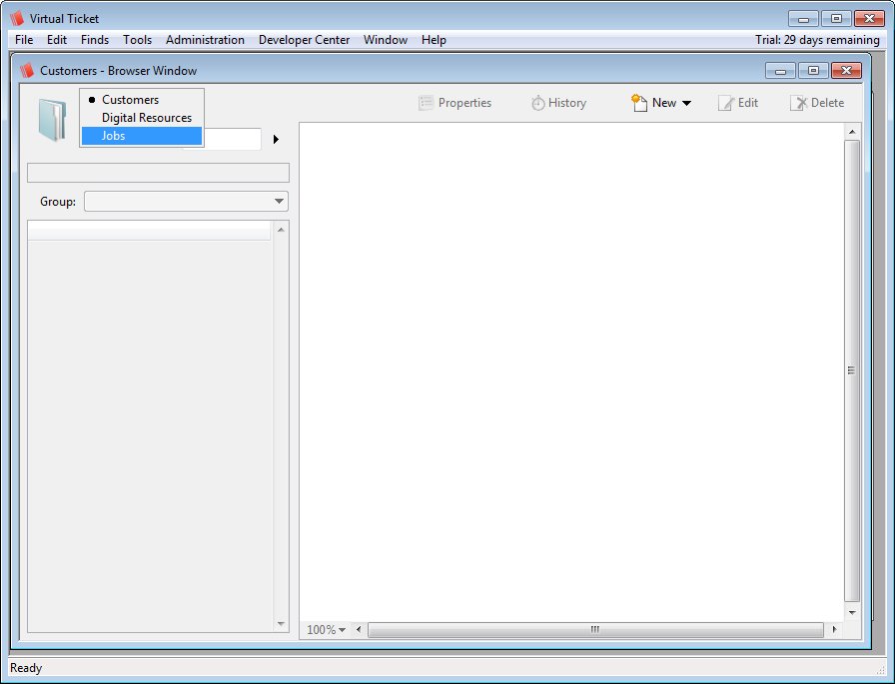Click the Trial: 29 days remaining text
895x684 pixels.
[x=817, y=40]
